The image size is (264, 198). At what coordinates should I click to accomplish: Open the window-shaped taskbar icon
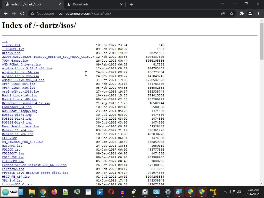click(88, 192)
